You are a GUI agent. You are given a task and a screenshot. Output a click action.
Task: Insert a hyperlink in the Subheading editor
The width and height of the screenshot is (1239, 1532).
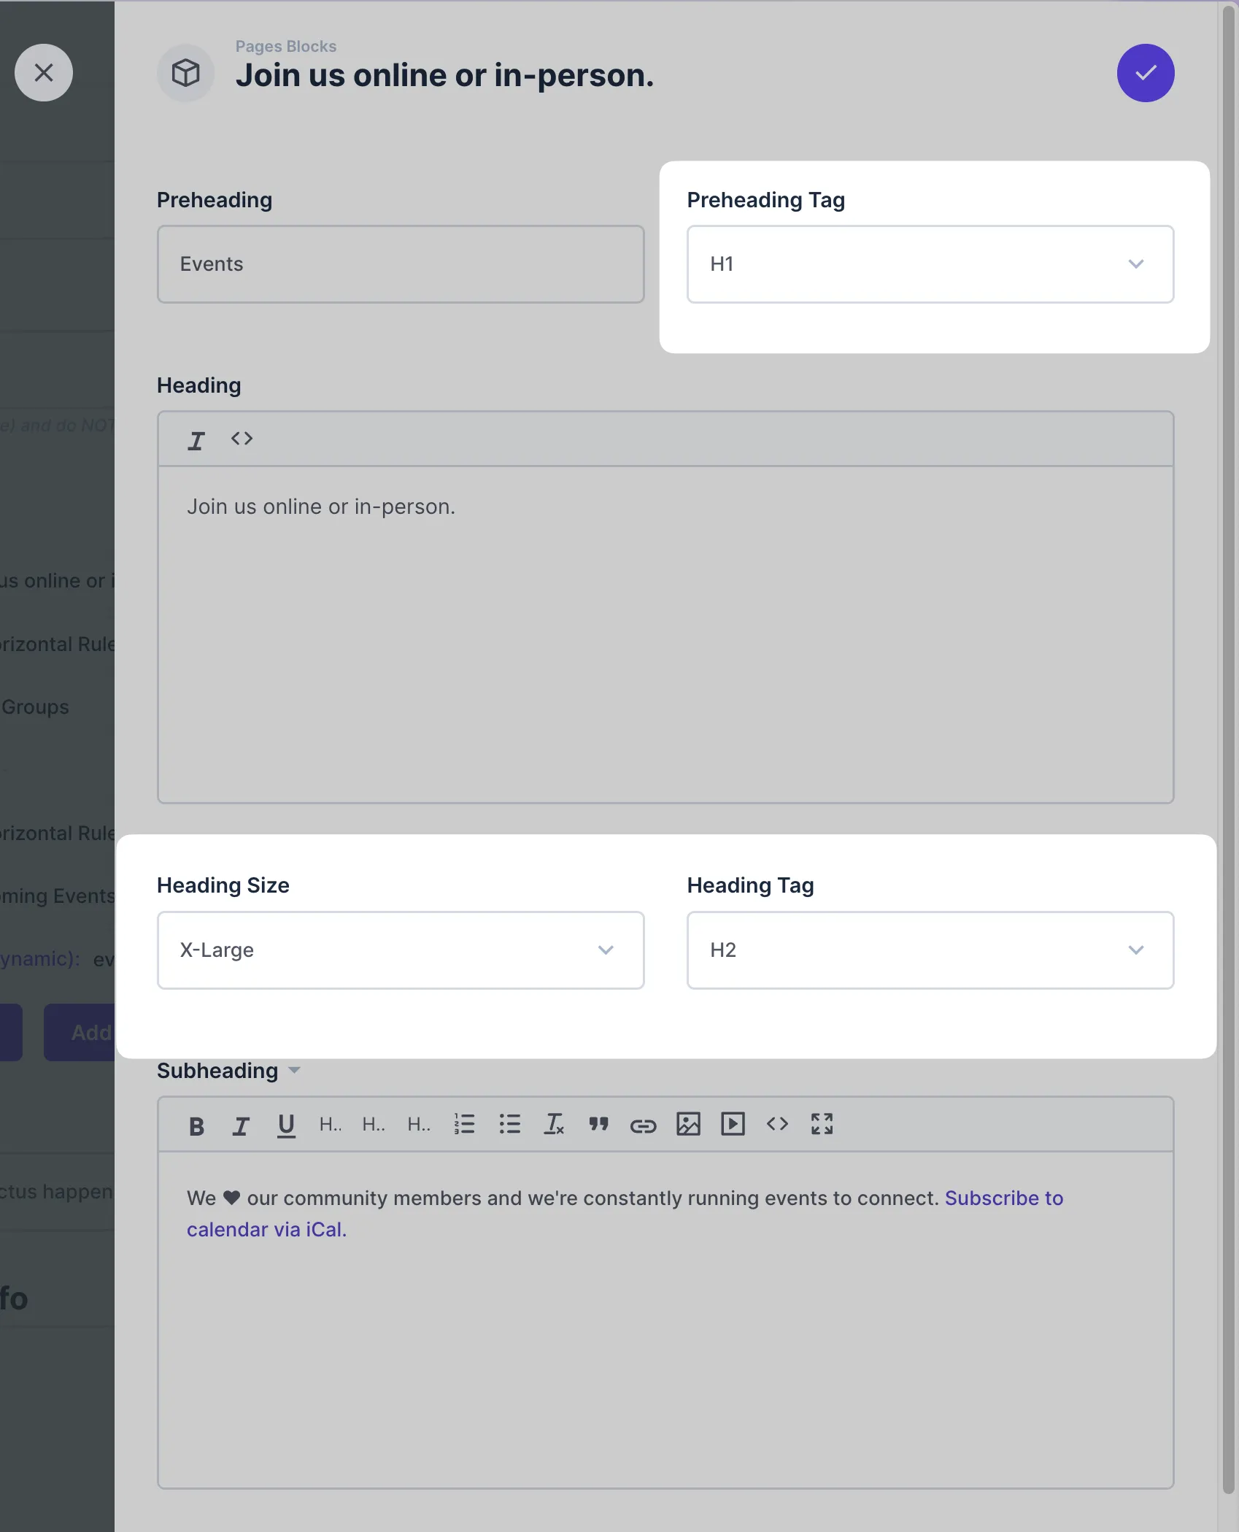(644, 1124)
